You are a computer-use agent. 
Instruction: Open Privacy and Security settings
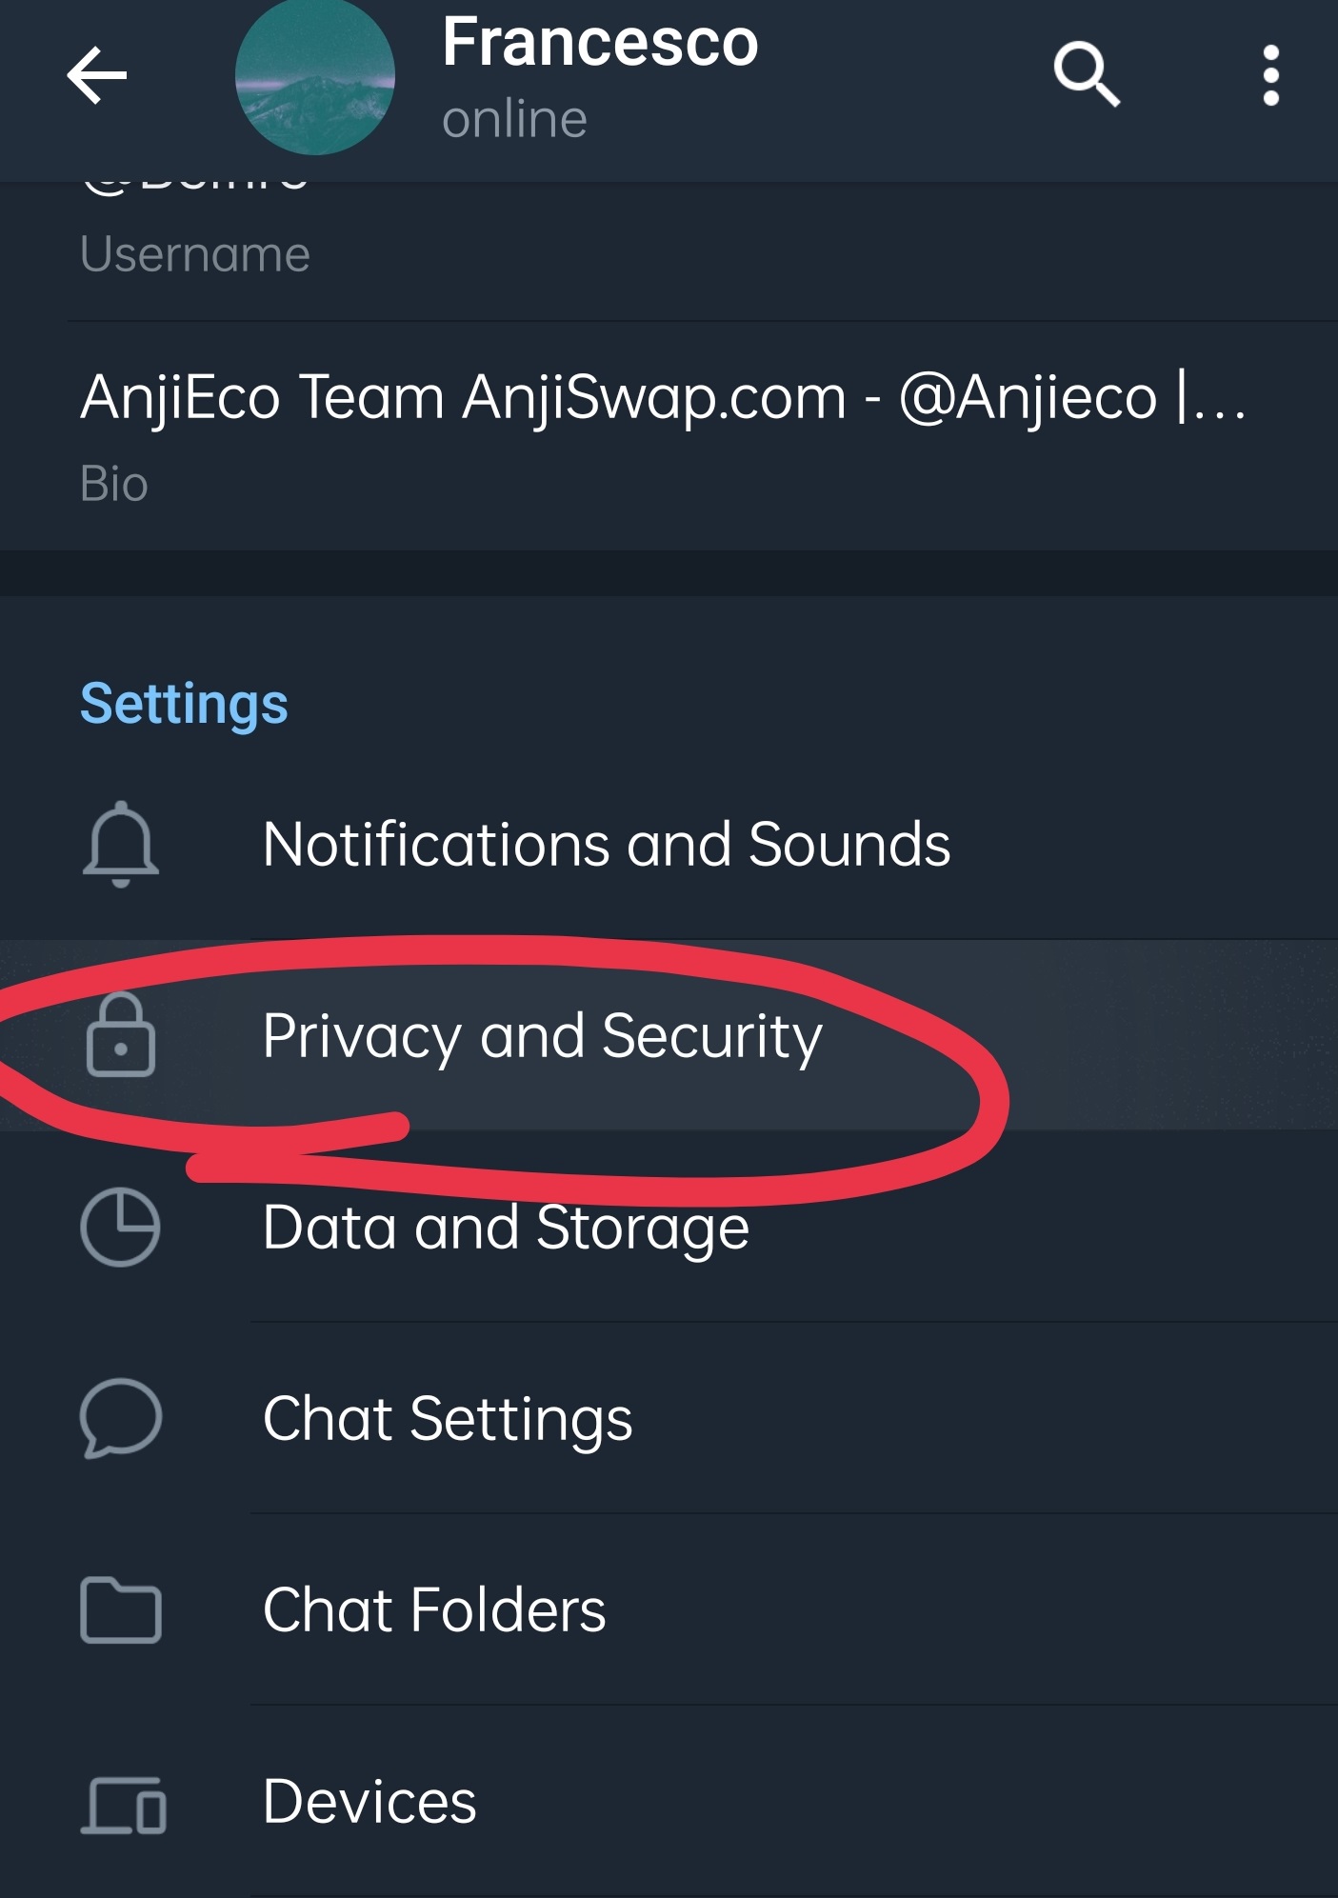(542, 1036)
